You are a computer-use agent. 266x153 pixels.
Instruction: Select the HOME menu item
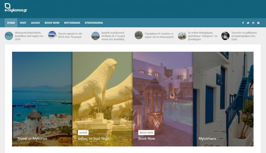point(11,23)
